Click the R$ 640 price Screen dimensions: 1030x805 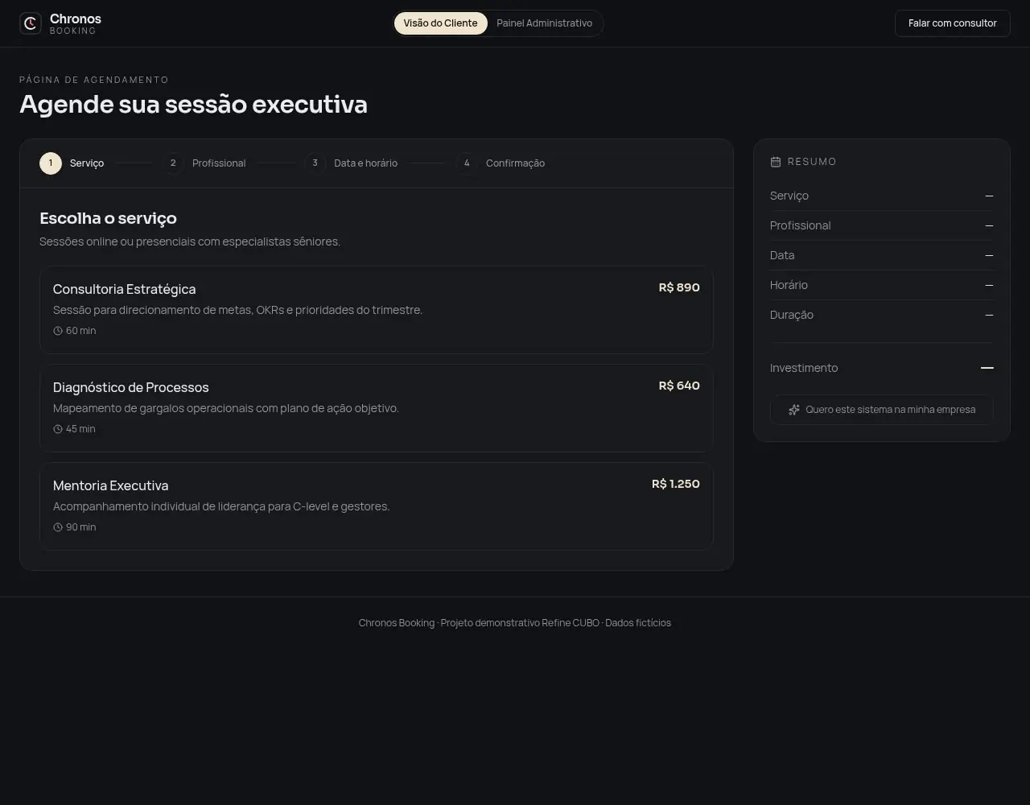(679, 386)
